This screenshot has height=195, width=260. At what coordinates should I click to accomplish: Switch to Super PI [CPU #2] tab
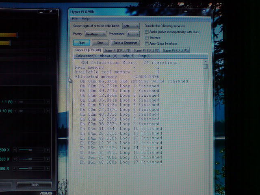[x=146, y=50]
